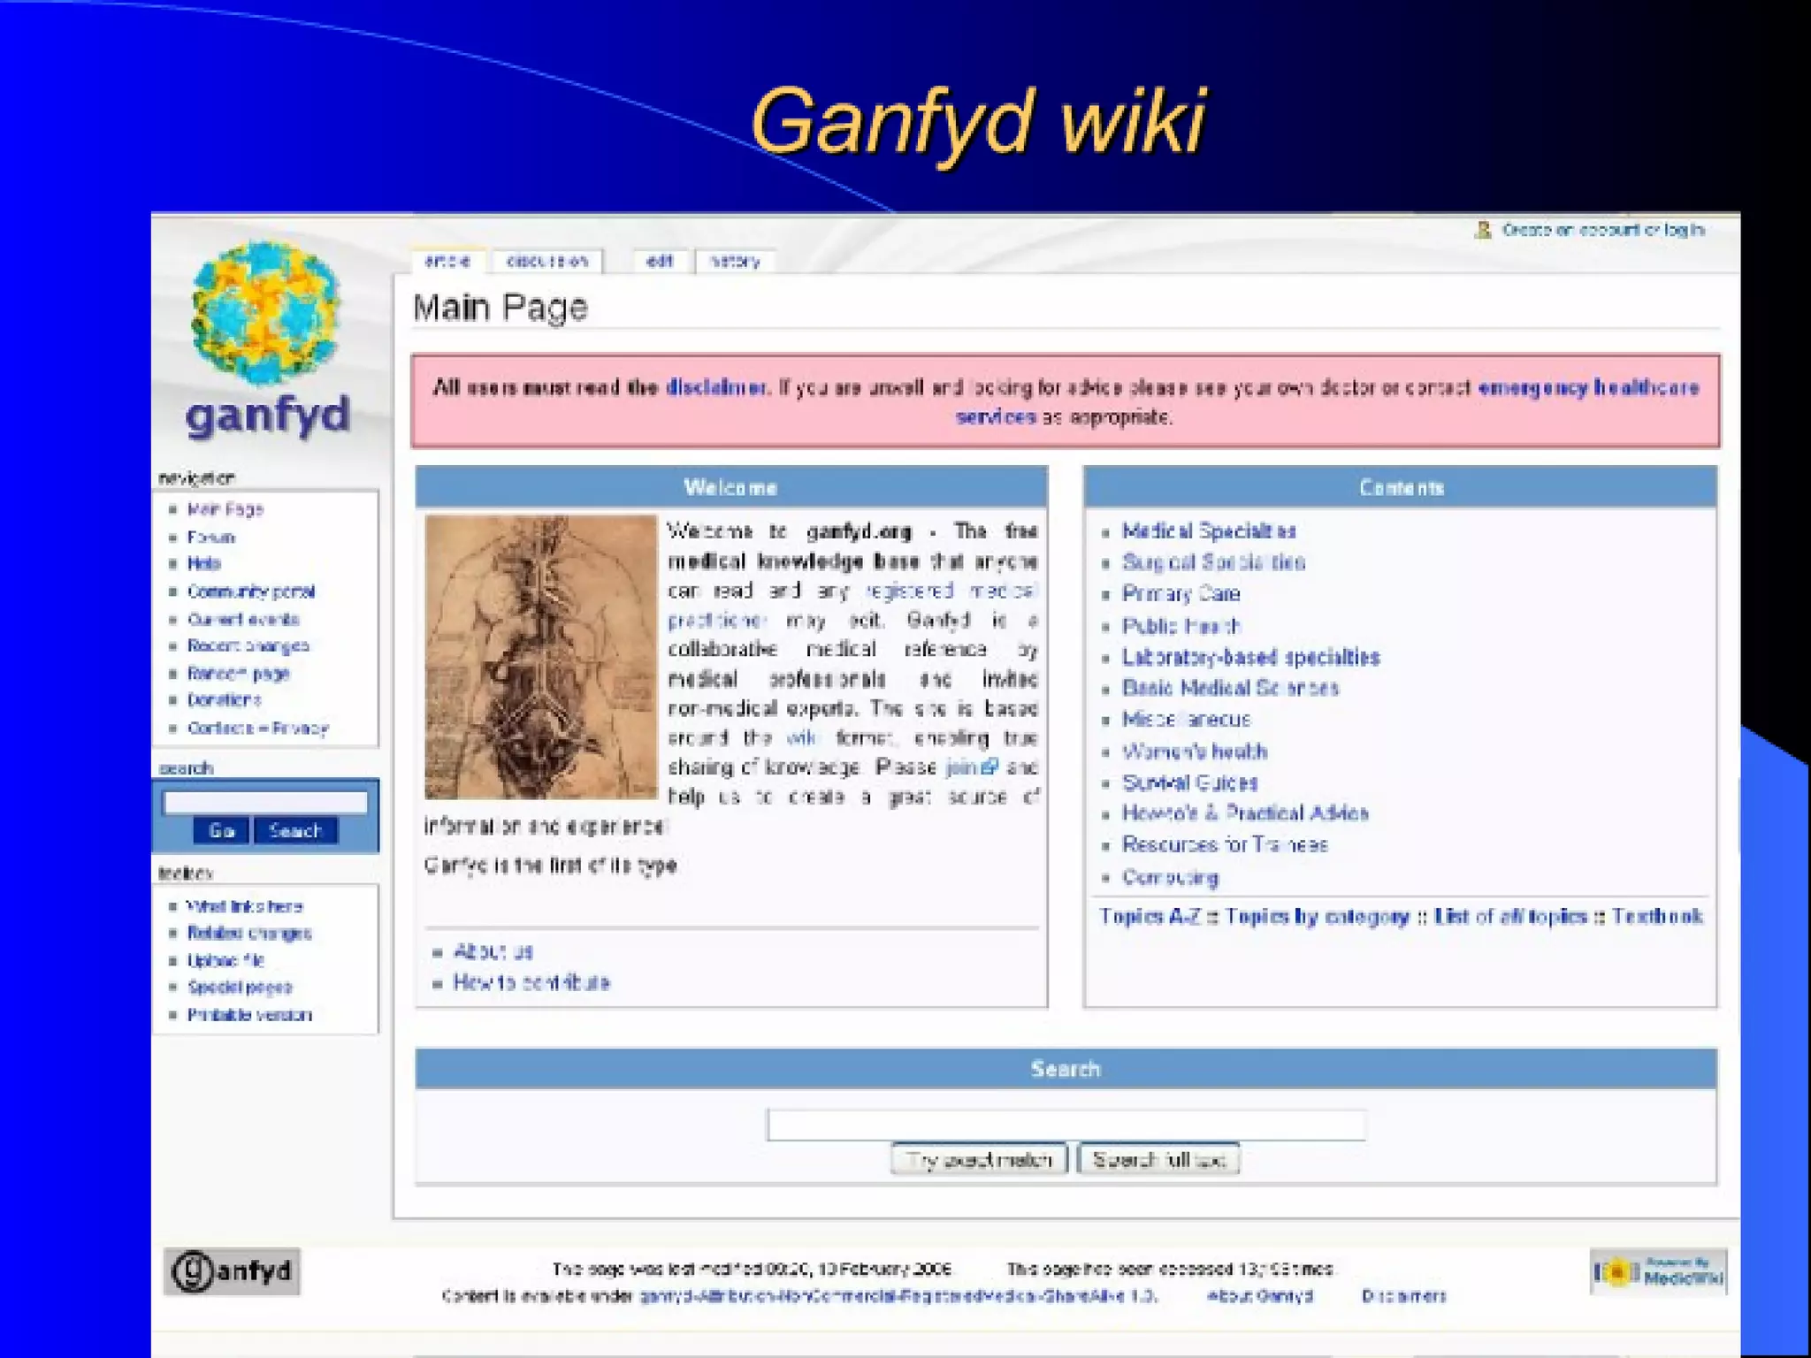Open Related changes in toolbox

(249, 933)
